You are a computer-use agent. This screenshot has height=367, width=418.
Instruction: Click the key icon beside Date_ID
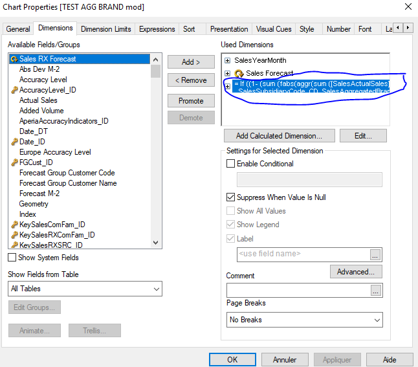(14, 142)
